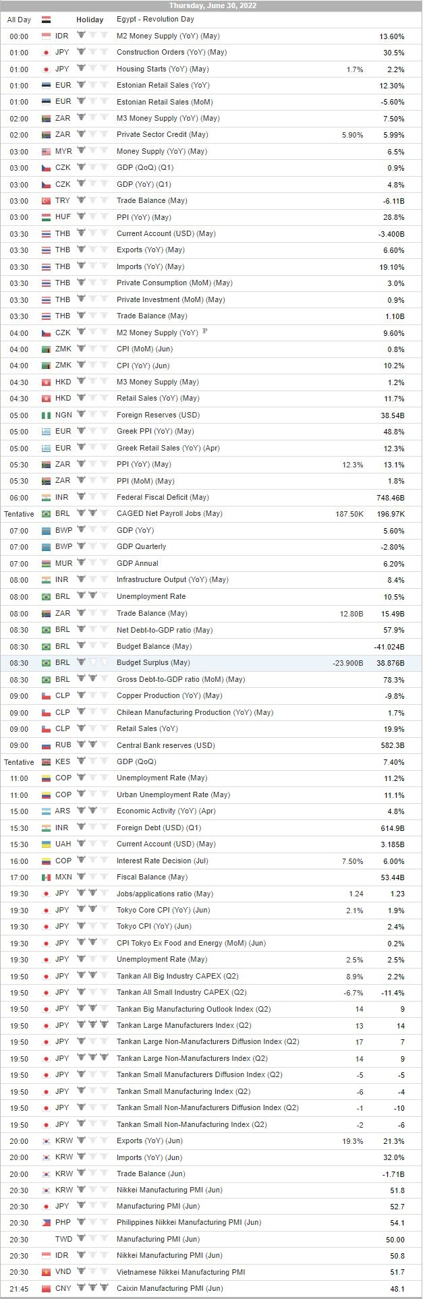The image size is (425, 1299).
Task: Click the Turkey flag in the TRY Trade Balance row
Action: (46, 201)
